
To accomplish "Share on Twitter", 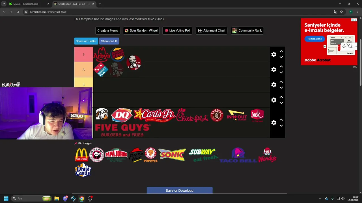I will pos(86,41).
